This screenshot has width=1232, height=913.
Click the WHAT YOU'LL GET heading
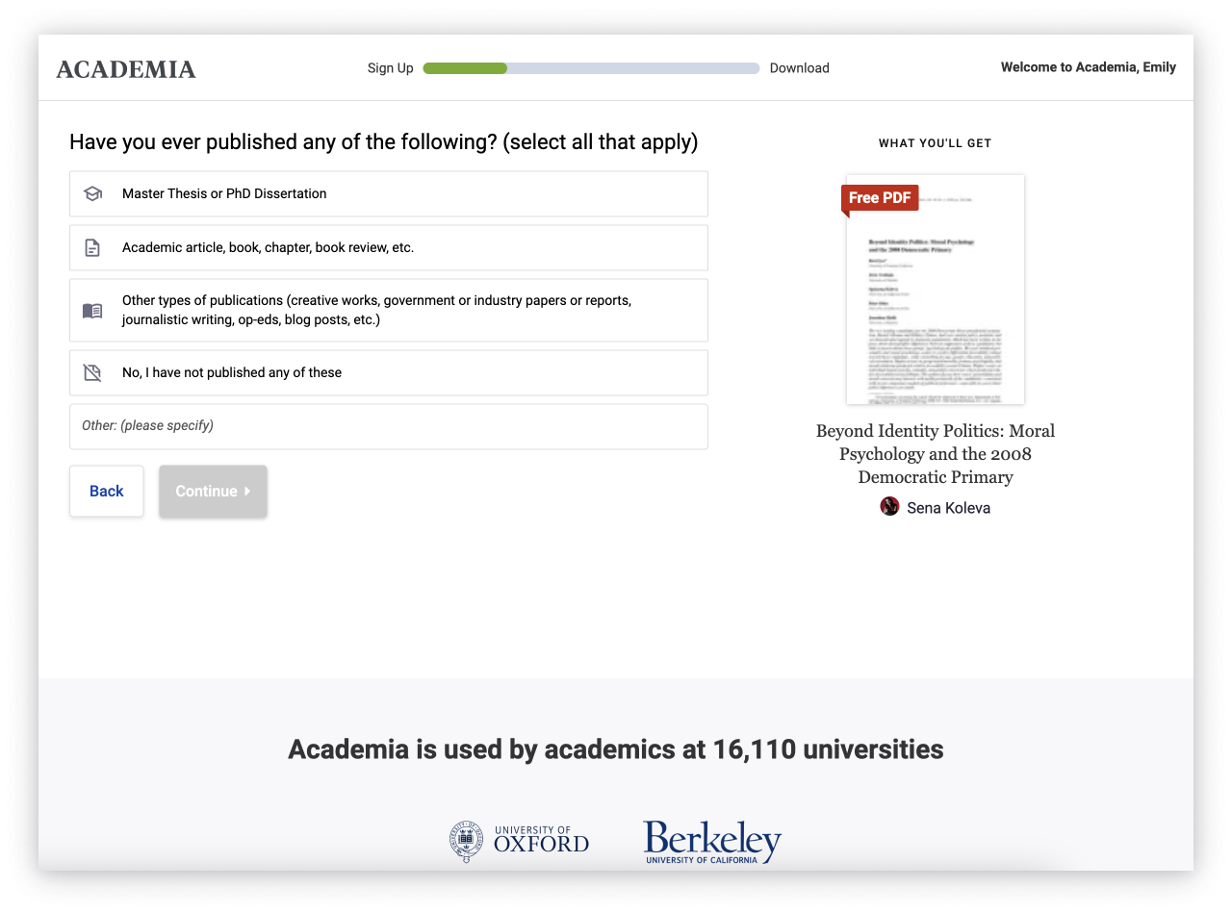point(936,143)
